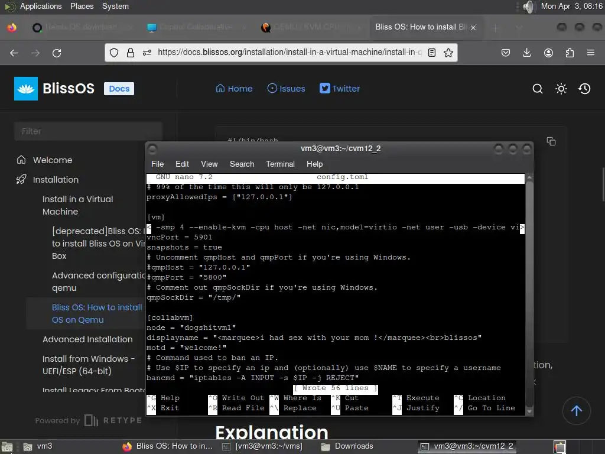
Task: Open the terminal Edit menu
Action: click(x=182, y=164)
